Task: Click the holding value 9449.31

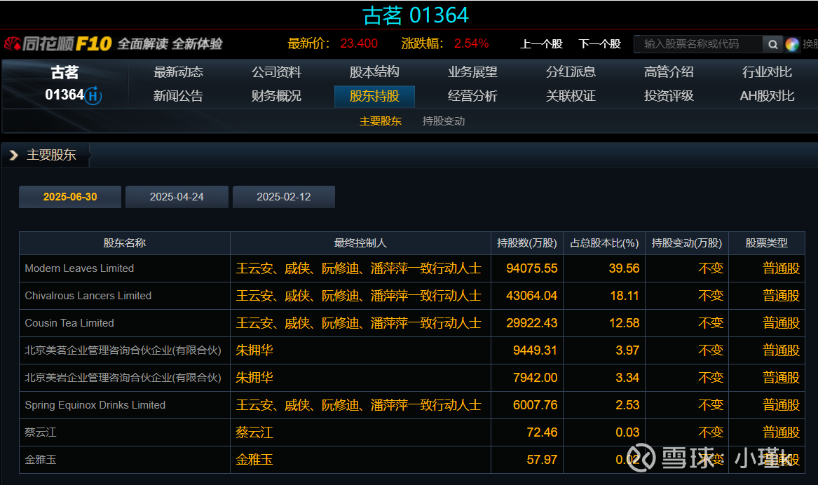Action: pyautogui.click(x=535, y=350)
